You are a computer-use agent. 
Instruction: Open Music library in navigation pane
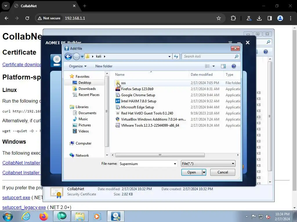[83, 119]
